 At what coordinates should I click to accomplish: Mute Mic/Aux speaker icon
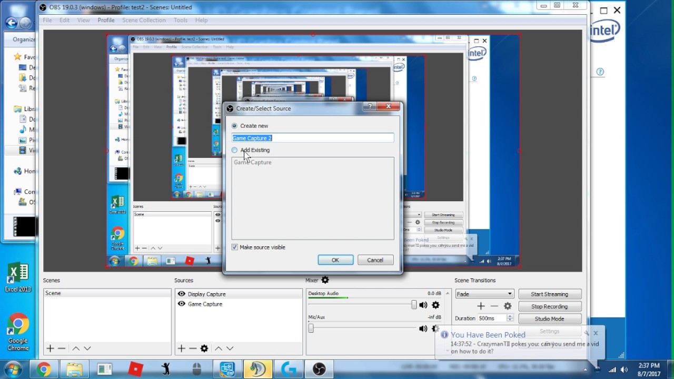pyautogui.click(x=423, y=328)
